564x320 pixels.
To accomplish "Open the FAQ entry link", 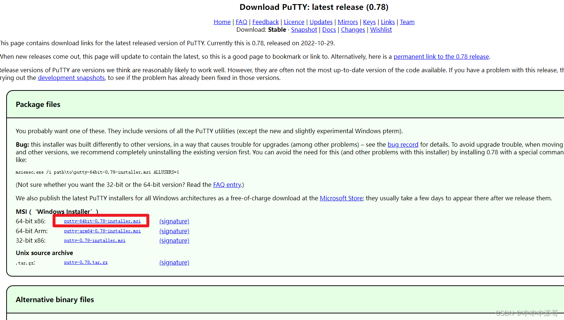I will pos(227,185).
